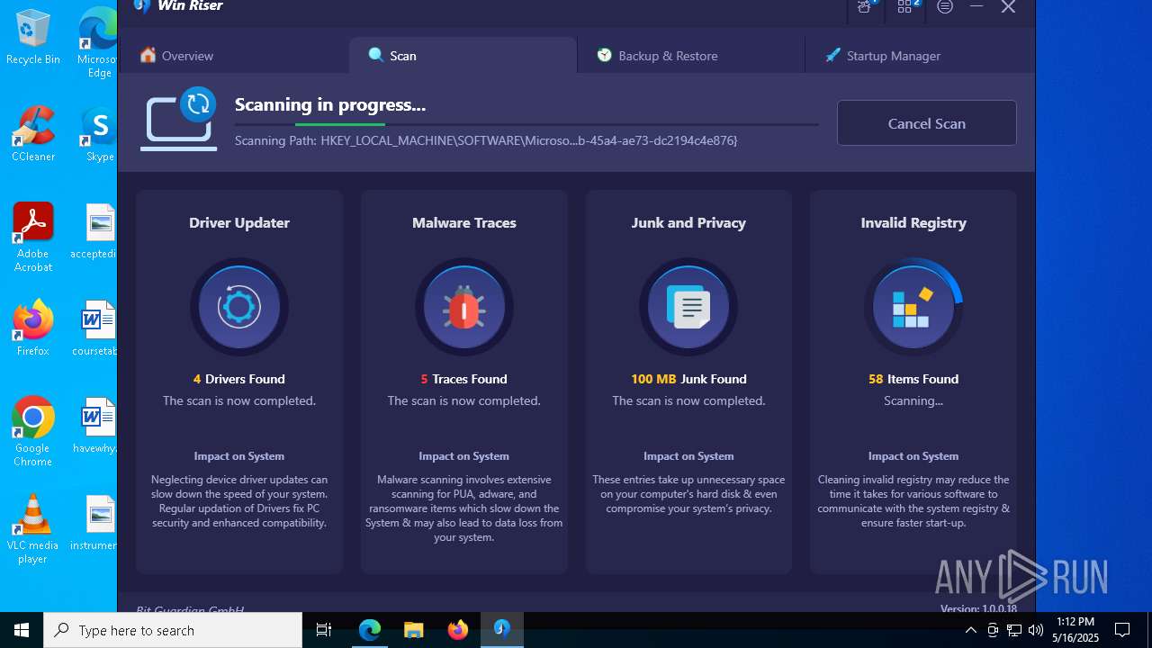
Task: Switch to the Overview tab
Action: (x=177, y=56)
